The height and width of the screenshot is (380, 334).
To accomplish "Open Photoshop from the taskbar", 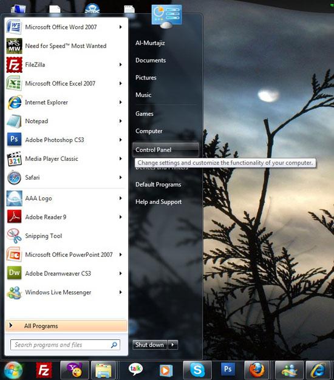I will (228, 369).
